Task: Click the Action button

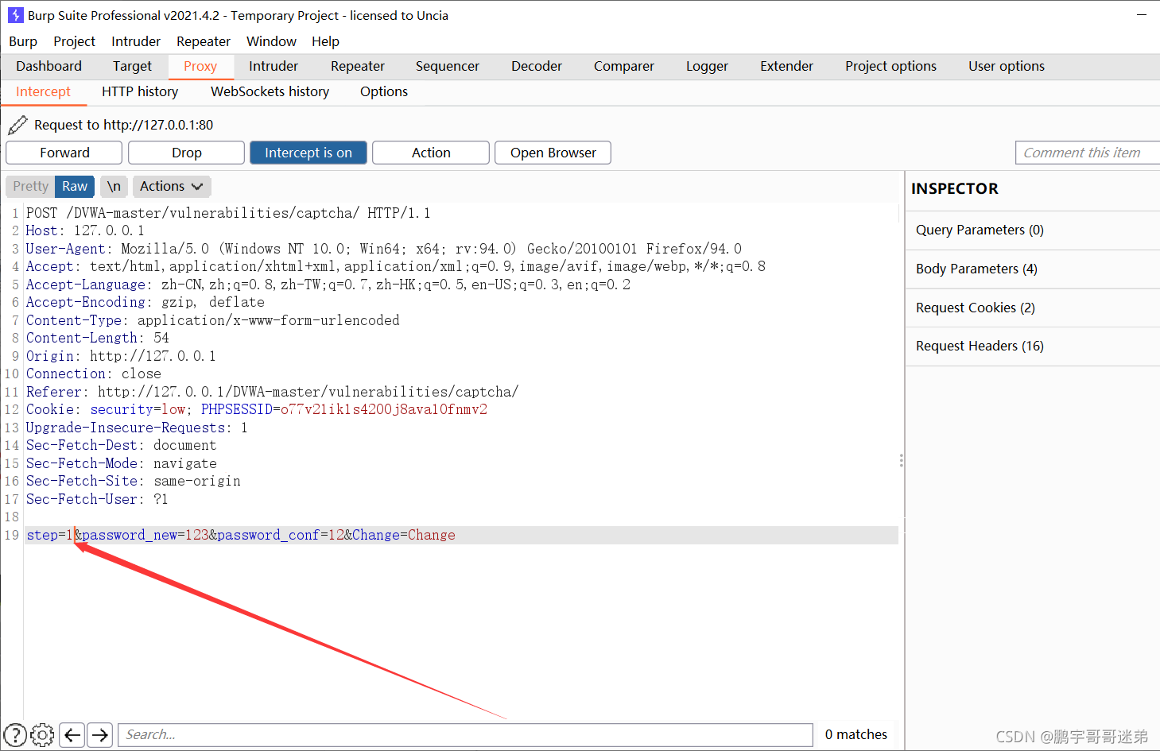Action: [431, 153]
